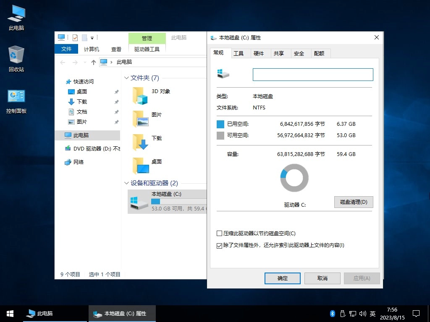Click the drive label input field
Image resolution: width=430 pixels, height=322 pixels.
tap(312, 74)
